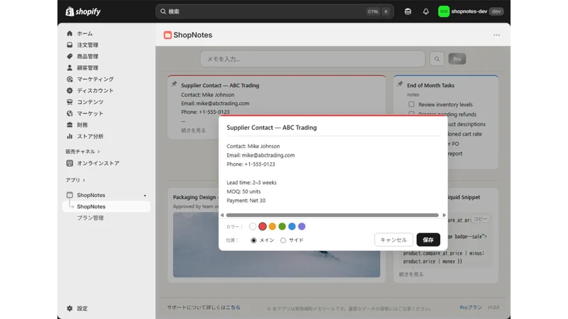
Task: Choose the orange color swatch
Action: click(272, 226)
